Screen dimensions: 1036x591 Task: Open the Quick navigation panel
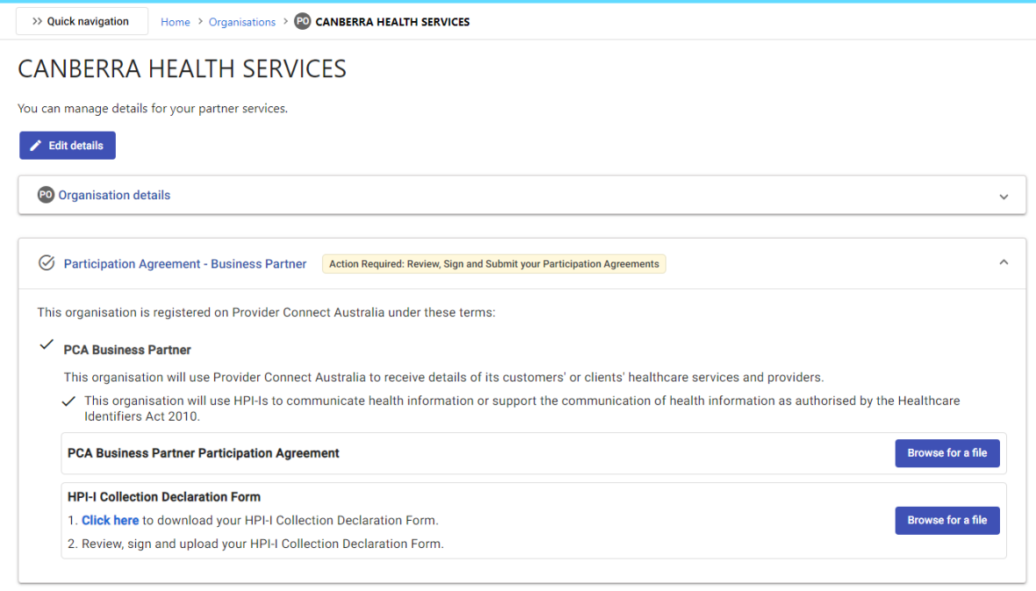82,21
